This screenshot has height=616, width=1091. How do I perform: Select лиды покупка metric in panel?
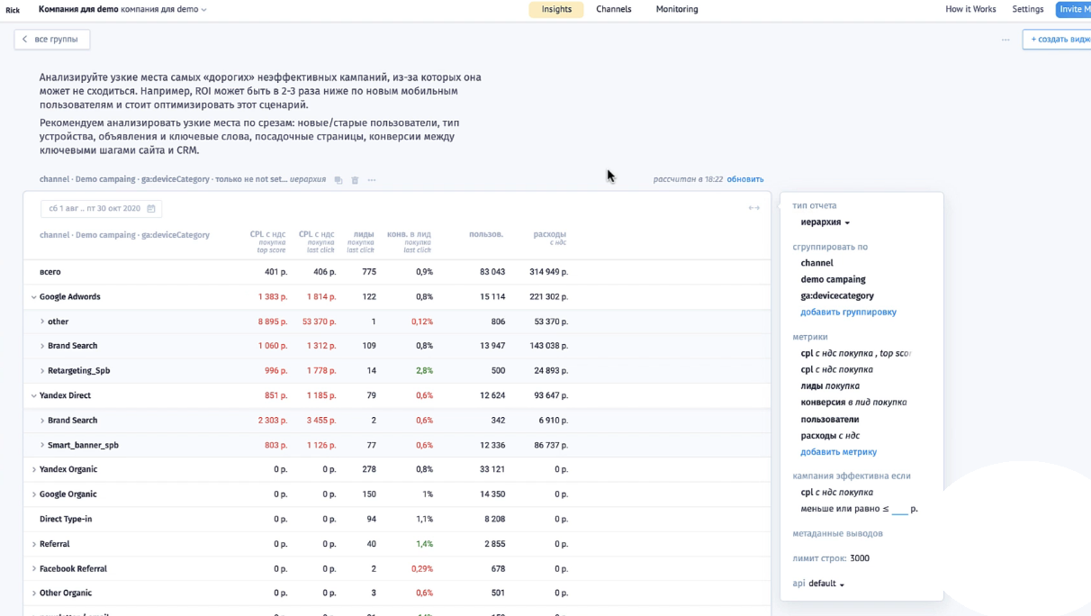[x=830, y=386]
